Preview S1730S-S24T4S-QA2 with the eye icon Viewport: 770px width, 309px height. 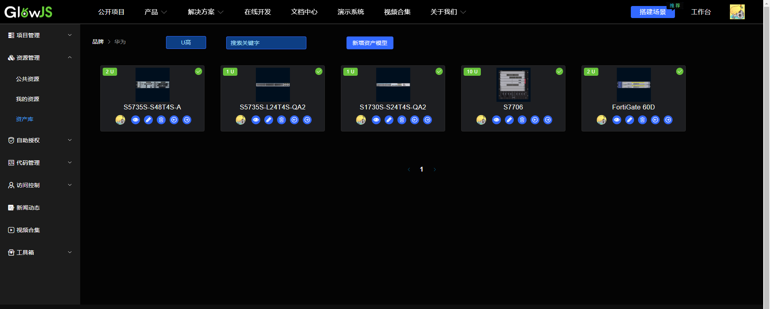click(x=376, y=120)
